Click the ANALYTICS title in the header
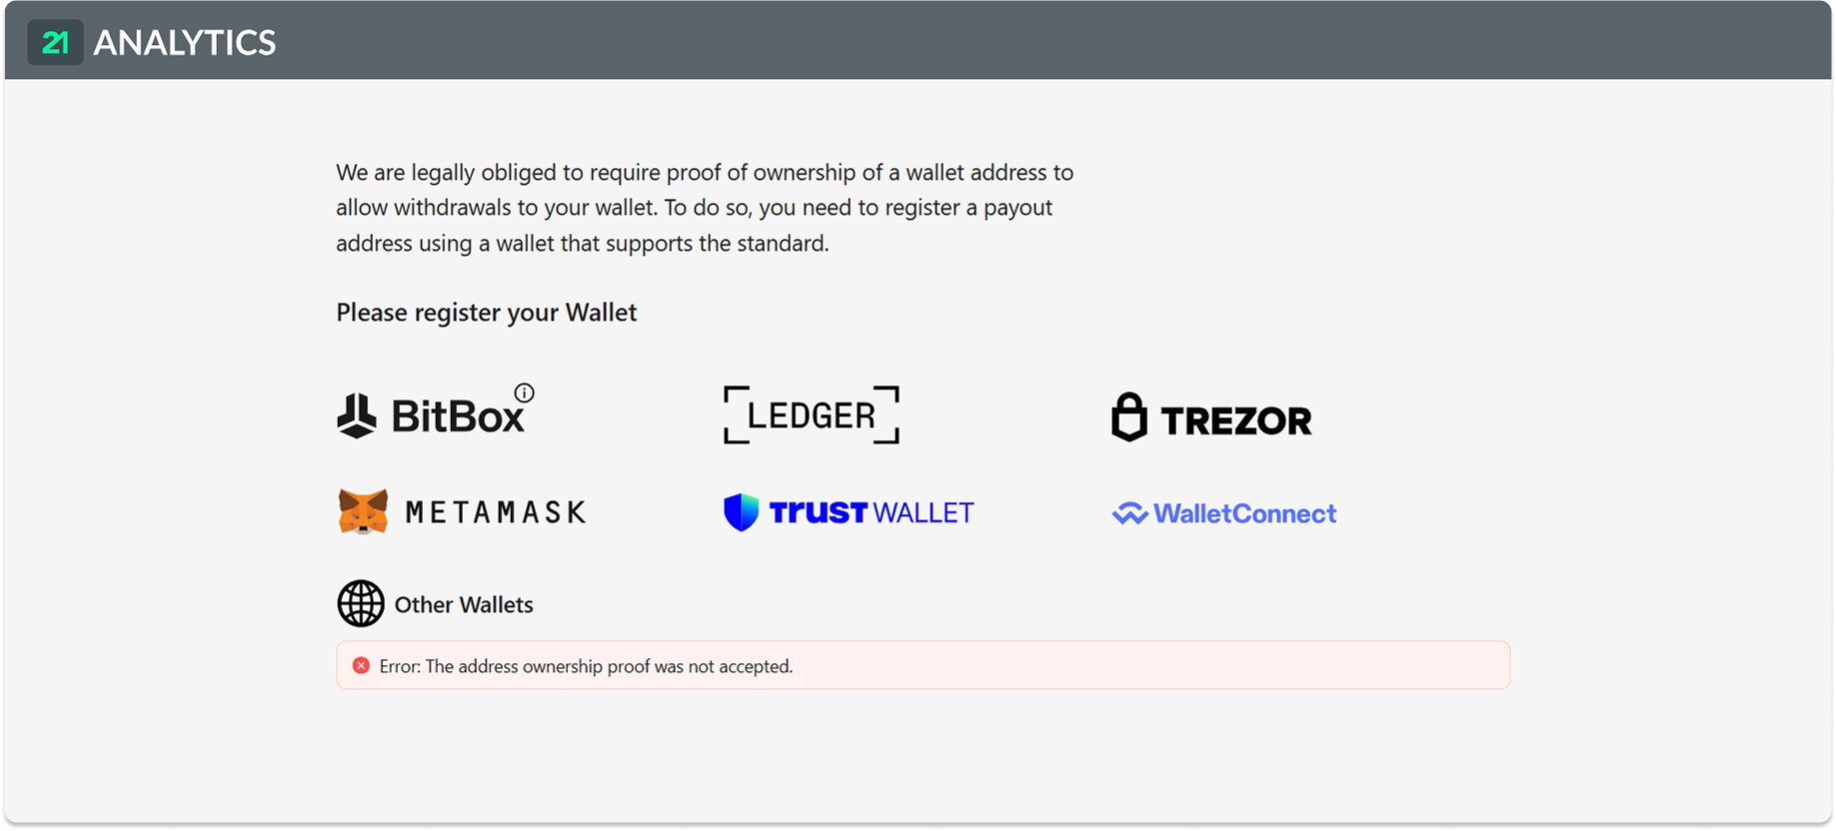Viewport: 1836px width, 831px height. click(x=183, y=43)
